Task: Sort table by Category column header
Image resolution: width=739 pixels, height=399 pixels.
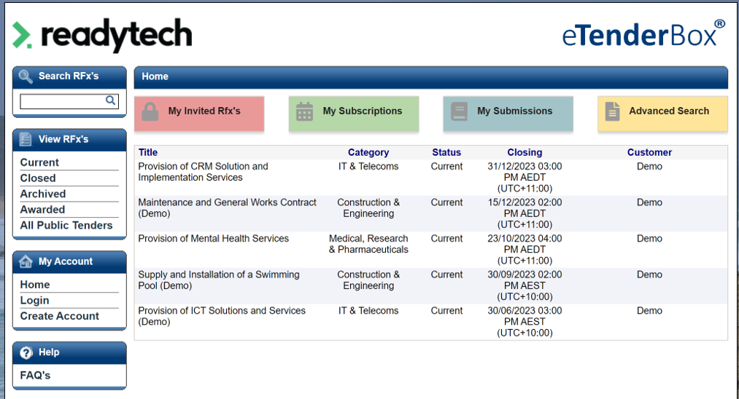Action: click(x=368, y=152)
